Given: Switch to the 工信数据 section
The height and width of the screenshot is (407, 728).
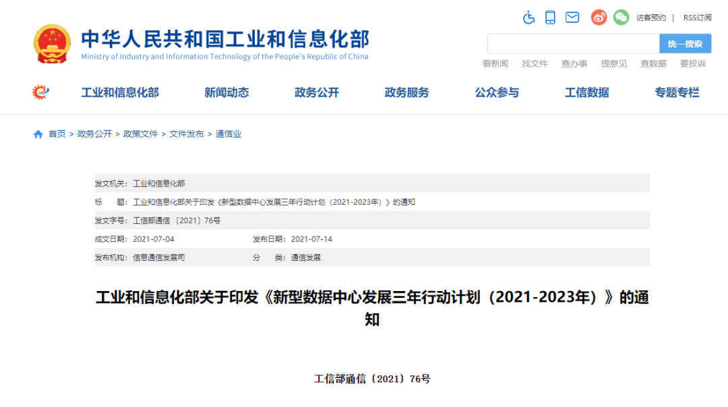Looking at the screenshot, I should pyautogui.click(x=586, y=92).
